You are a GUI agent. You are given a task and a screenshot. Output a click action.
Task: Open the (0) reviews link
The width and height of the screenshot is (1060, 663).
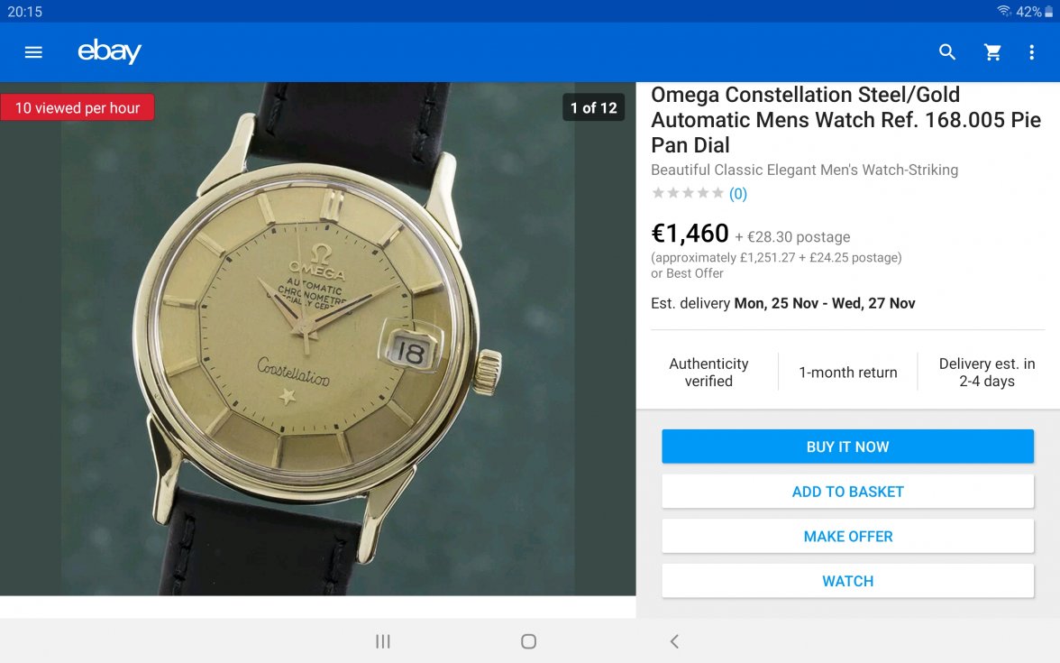(x=738, y=193)
